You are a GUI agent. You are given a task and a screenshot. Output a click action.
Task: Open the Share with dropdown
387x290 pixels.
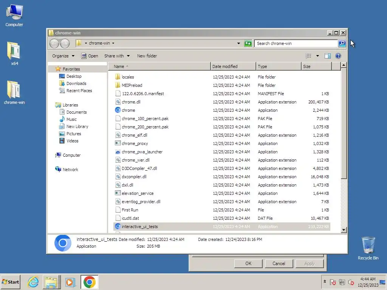[117, 56]
